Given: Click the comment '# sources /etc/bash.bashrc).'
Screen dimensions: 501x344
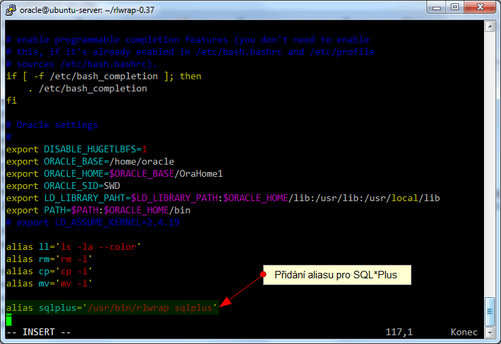Looking at the screenshot, I should tap(82, 64).
